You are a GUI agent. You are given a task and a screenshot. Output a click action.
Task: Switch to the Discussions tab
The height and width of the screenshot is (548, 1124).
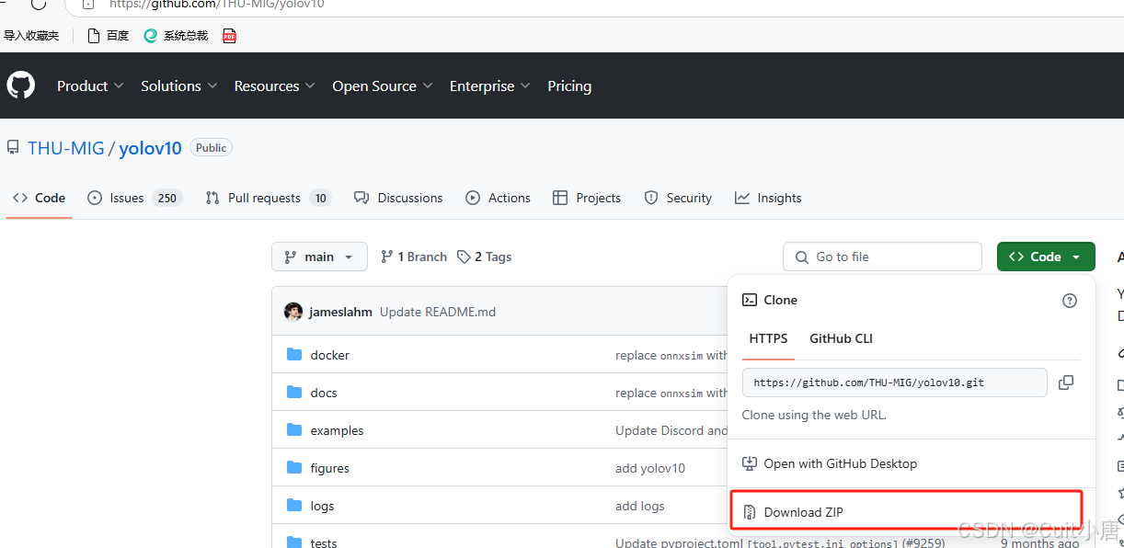point(398,198)
